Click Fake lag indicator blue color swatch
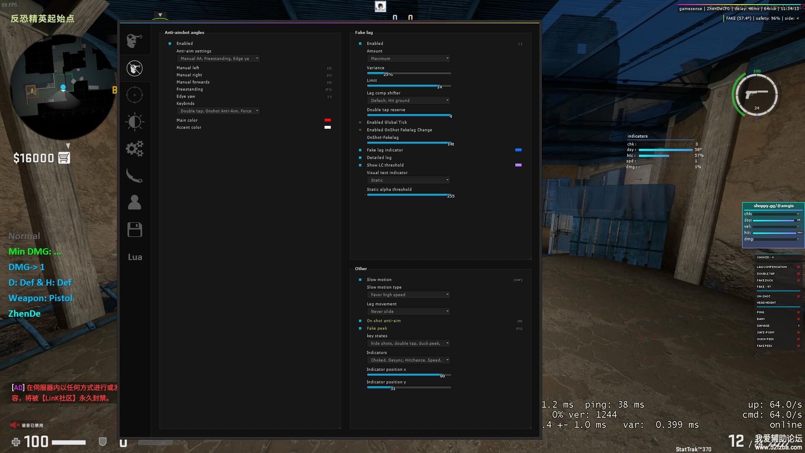The width and height of the screenshot is (805, 453). [518, 150]
